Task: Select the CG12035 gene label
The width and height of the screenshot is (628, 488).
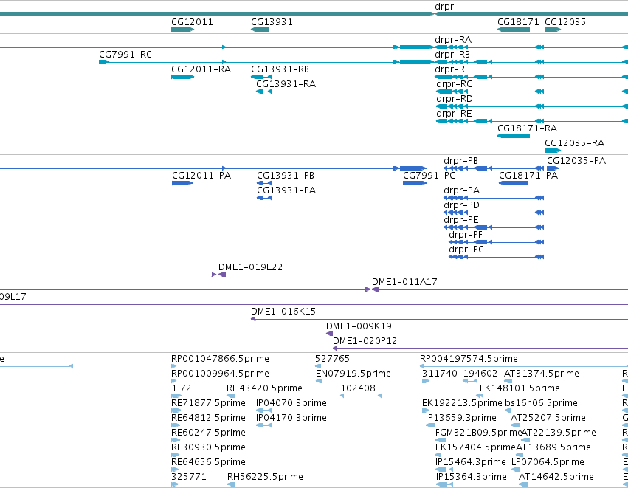Action: click(565, 21)
